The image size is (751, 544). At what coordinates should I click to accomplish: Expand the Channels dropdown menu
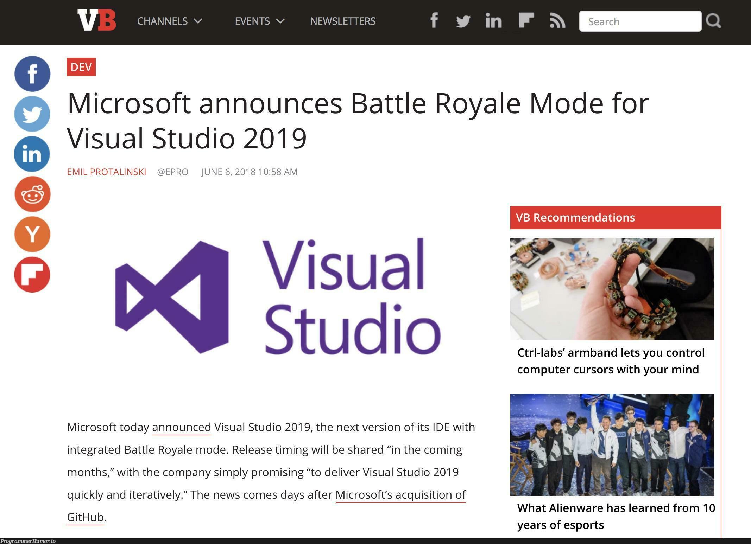[170, 21]
